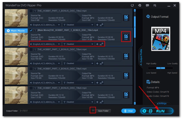Rename Title6 using the T icon
Screen dimensions: 182x119
35,88
